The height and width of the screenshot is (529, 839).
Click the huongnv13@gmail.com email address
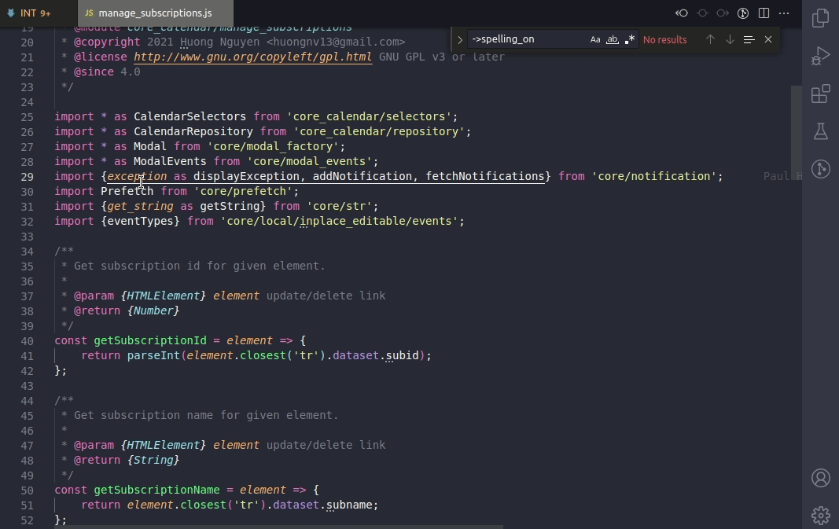(336, 42)
